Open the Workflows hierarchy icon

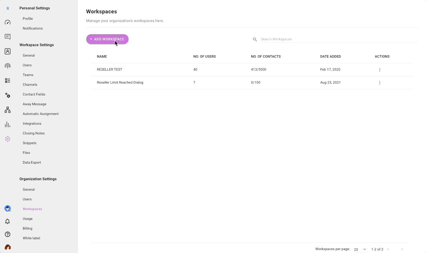point(8,110)
